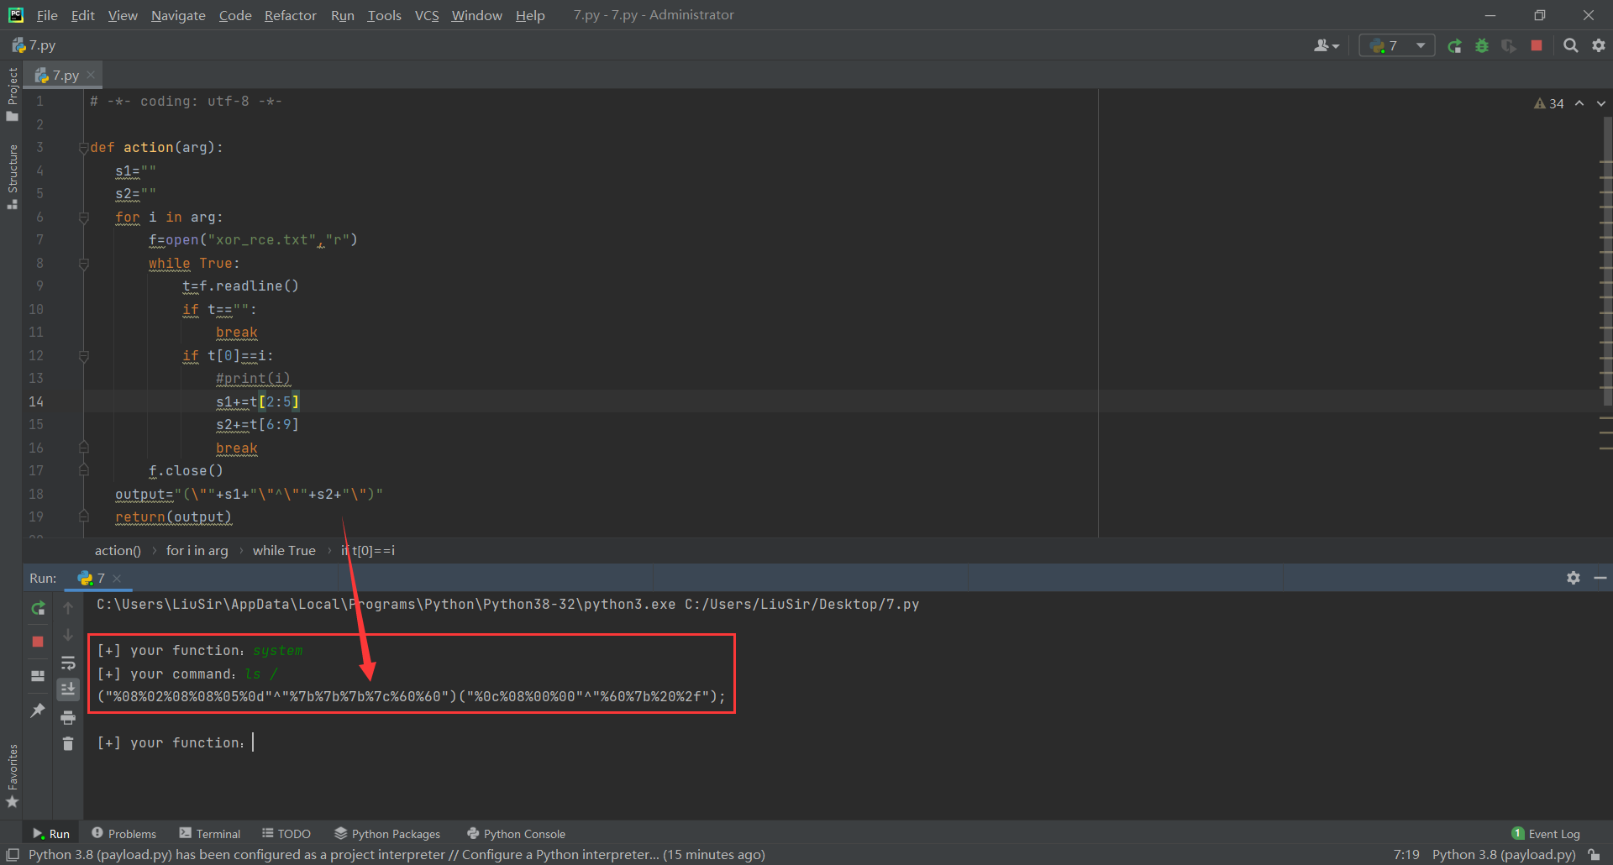Toggle the Structure tool window
The height and width of the screenshot is (865, 1613).
tap(12, 176)
